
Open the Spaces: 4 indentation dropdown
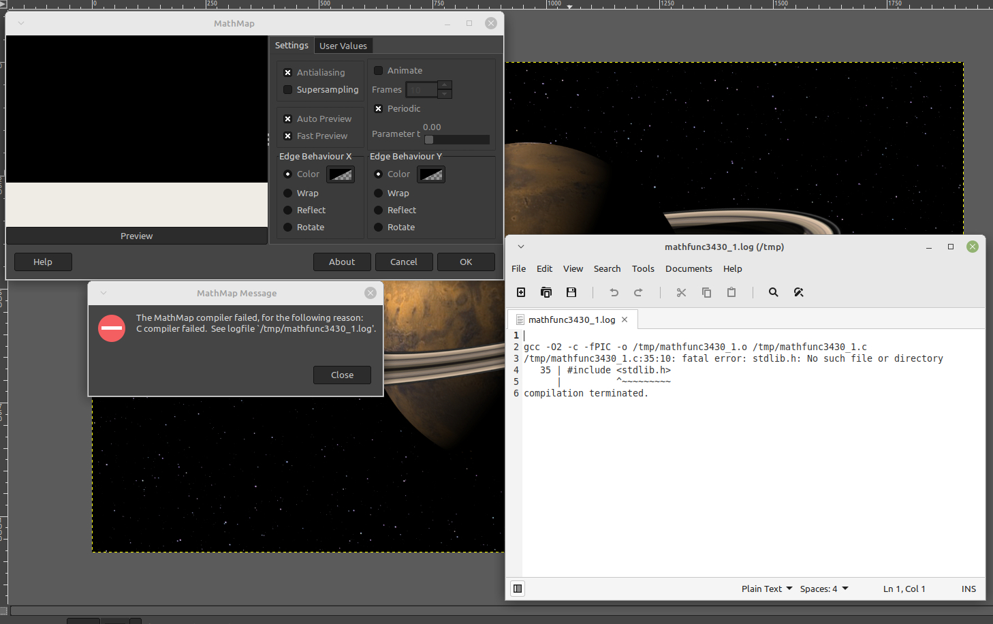[x=824, y=589]
